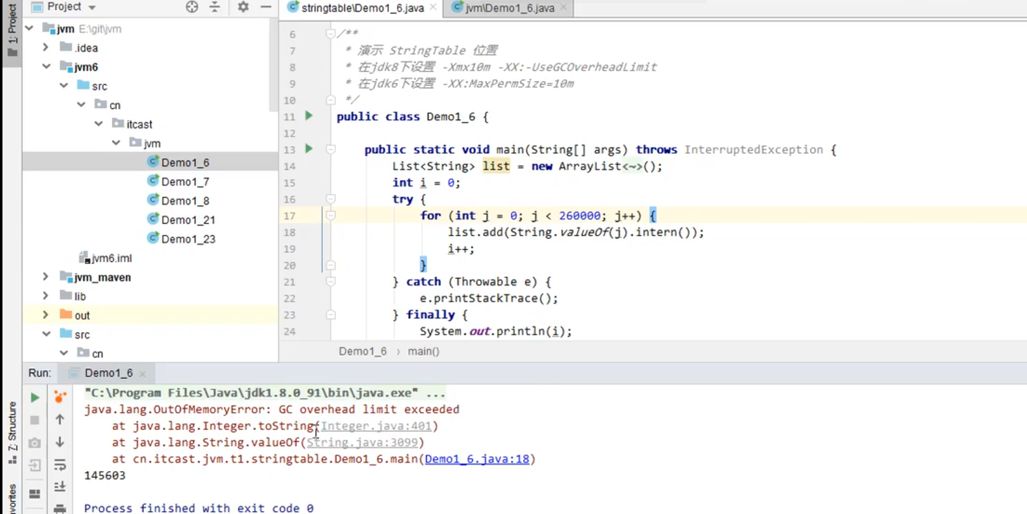Screen dimensions: 1027x514
Task: Click the stop process square icon
Action: tap(35, 420)
